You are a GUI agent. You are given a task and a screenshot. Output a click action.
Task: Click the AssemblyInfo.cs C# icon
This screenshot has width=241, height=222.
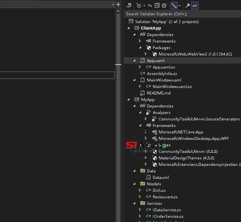coord(143,73)
